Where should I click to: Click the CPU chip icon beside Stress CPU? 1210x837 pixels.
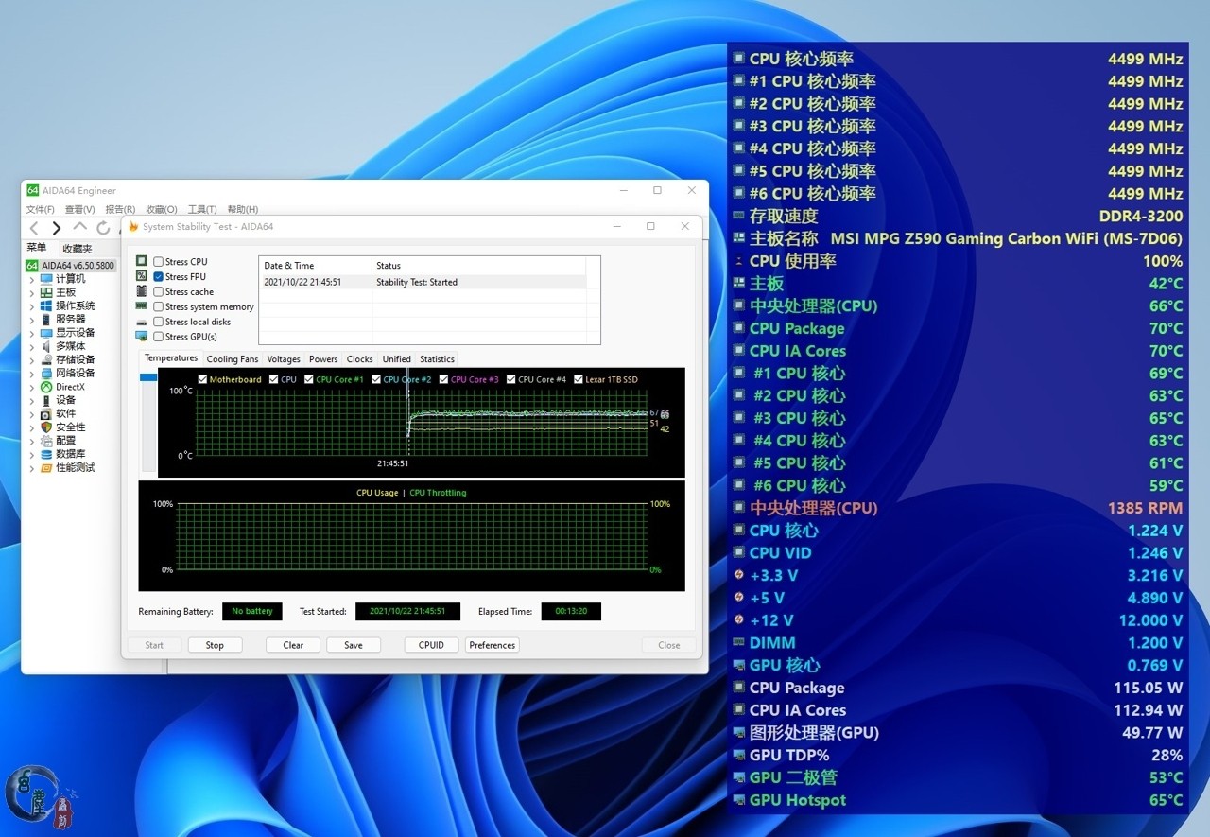(142, 261)
